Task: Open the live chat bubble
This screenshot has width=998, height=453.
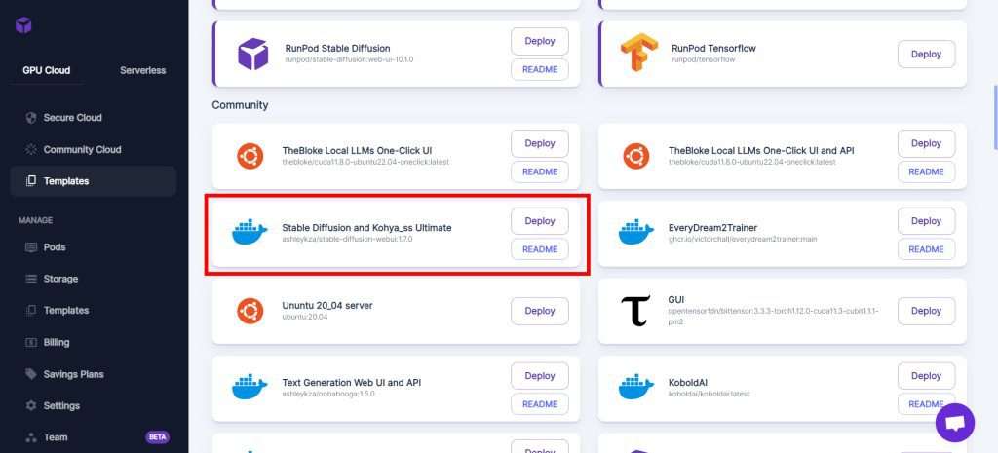Action: (954, 423)
